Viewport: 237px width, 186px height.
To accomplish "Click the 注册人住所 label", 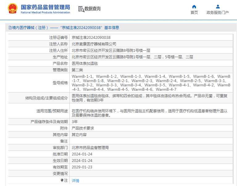I will (58, 51).
